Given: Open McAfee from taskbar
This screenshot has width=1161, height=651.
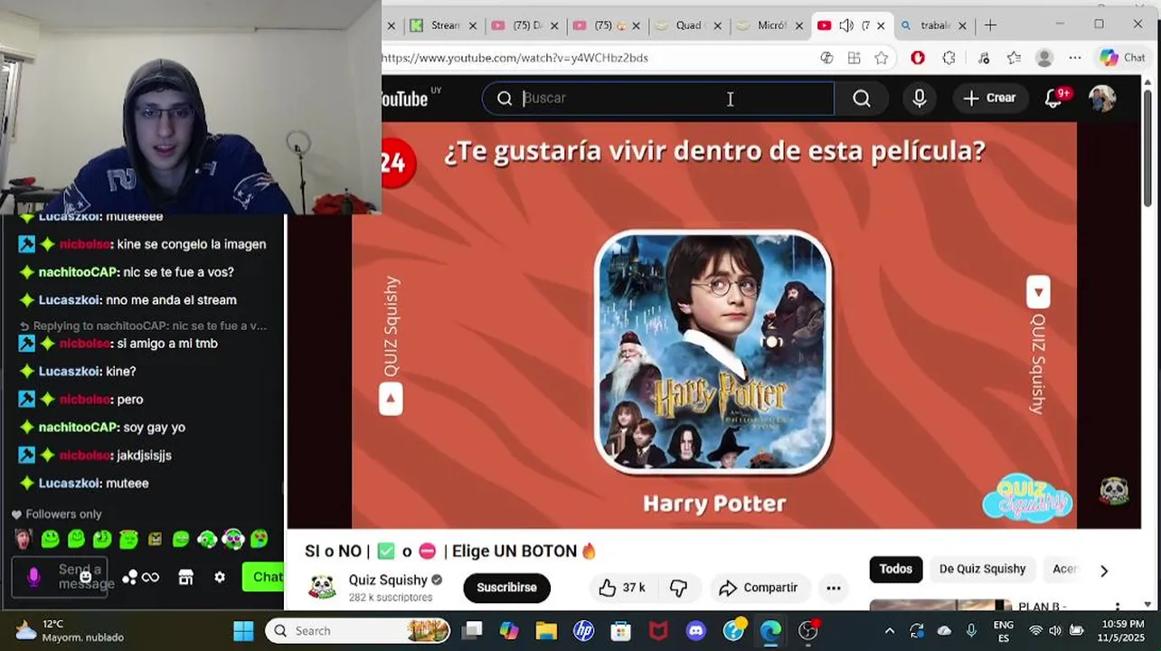Looking at the screenshot, I should coord(658,631).
